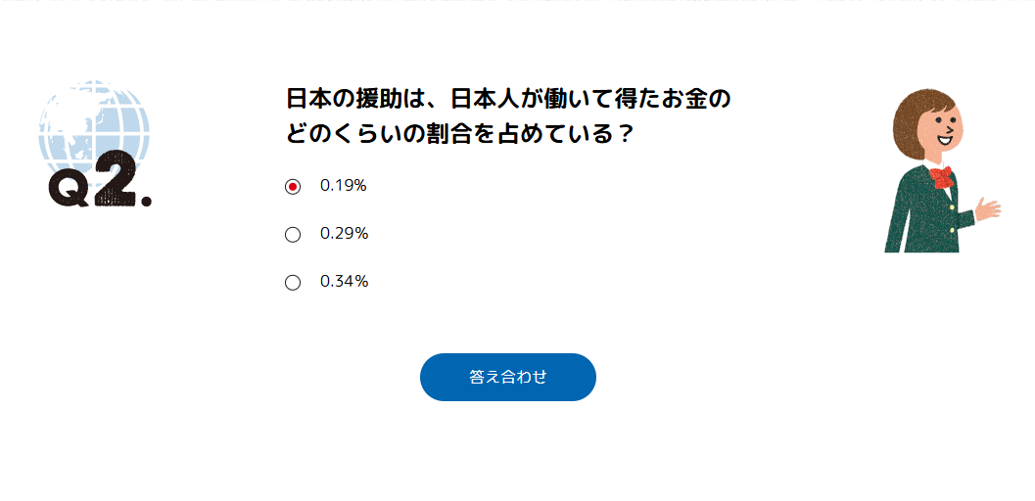Click the schoolgirl illustration
This screenshot has height=501, width=1035.
point(937,171)
